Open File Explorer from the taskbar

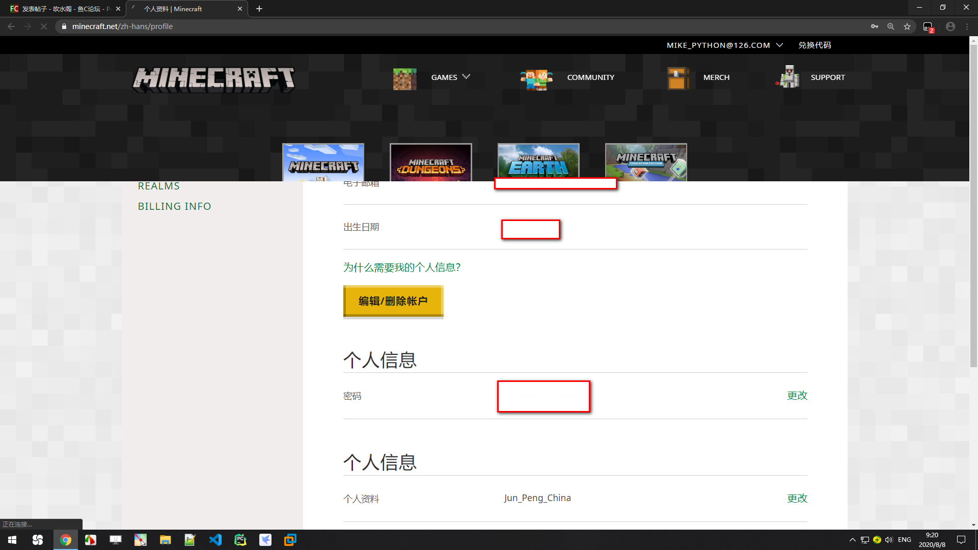pyautogui.click(x=165, y=540)
